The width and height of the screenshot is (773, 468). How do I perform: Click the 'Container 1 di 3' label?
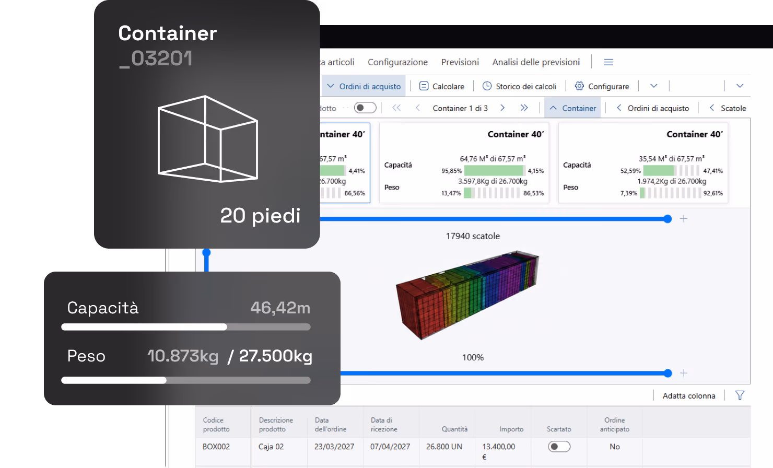point(460,108)
